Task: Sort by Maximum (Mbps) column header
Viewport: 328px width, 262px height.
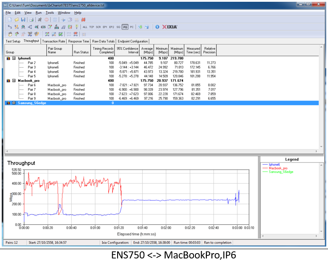Action: click(x=176, y=50)
